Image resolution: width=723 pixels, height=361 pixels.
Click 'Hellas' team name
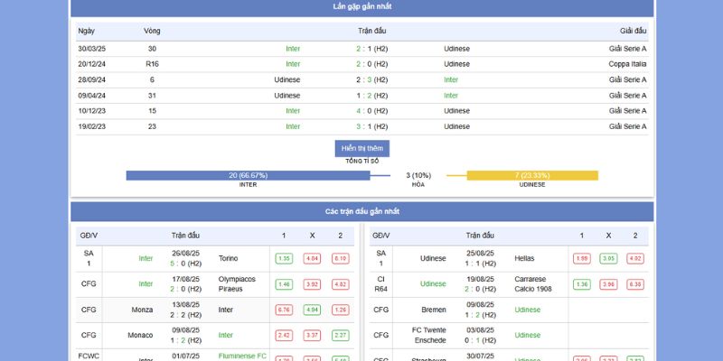point(525,259)
